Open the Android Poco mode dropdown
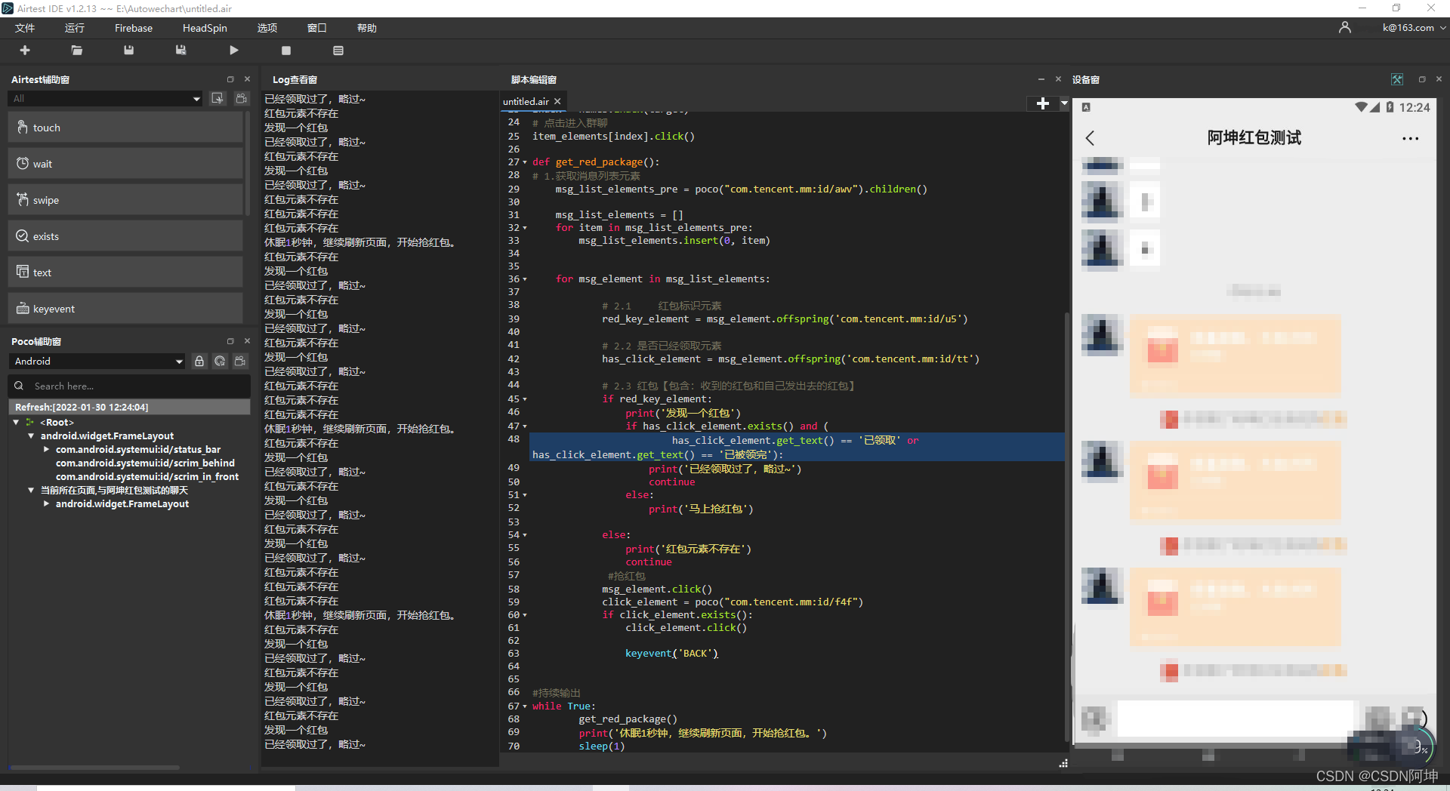Viewport: 1450px width, 791px height. point(98,362)
